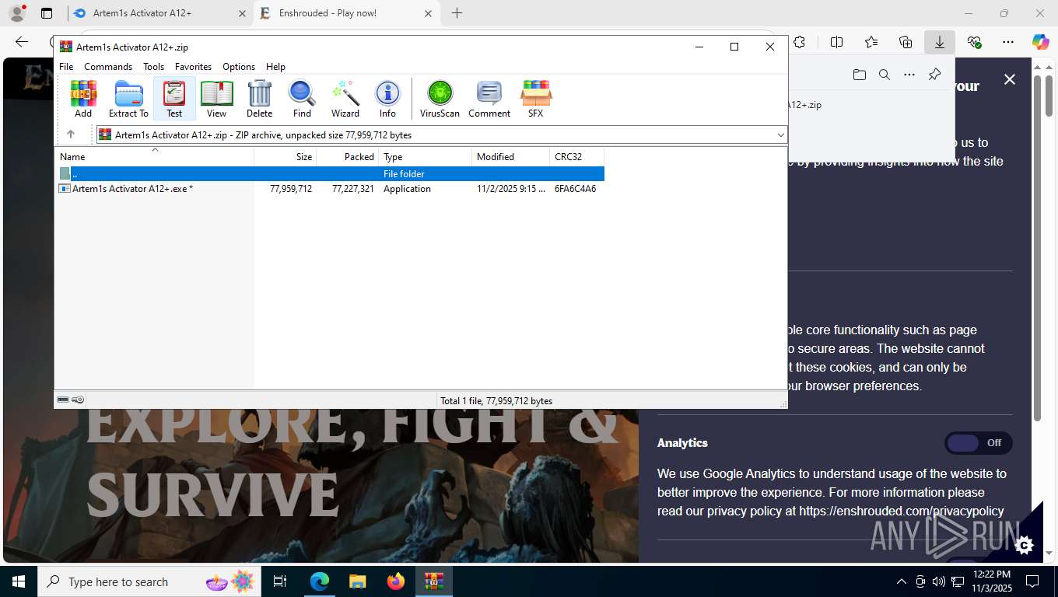This screenshot has height=597, width=1058.
Task: Open the Edge Downloads toolbar icon
Action: pos(940,42)
